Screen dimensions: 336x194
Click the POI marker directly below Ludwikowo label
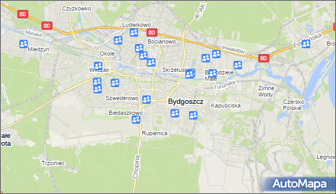tap(134, 33)
